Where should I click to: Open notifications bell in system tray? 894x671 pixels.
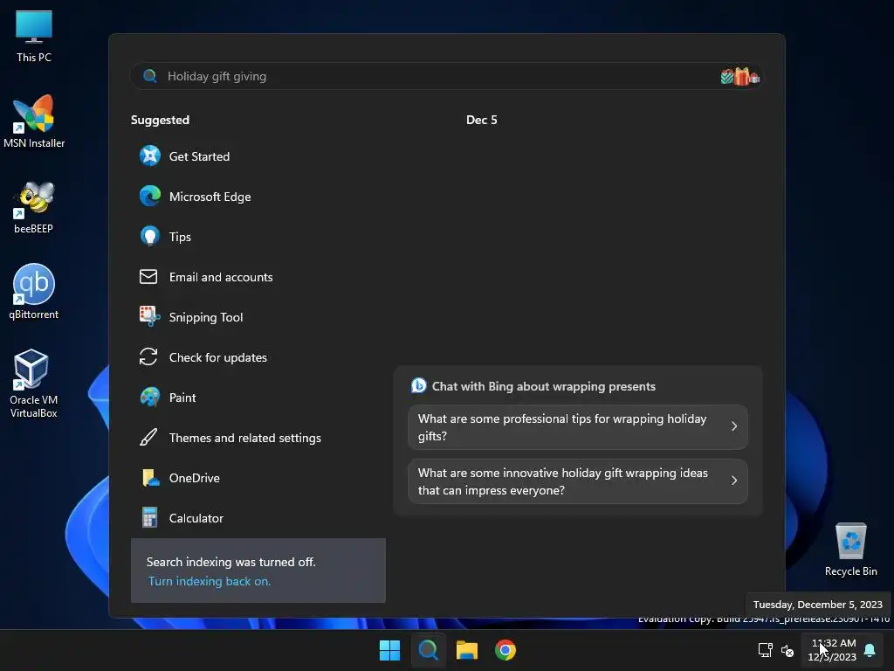(870, 650)
